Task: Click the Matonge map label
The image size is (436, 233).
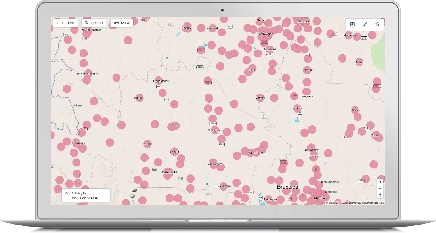Action: (x=331, y=191)
